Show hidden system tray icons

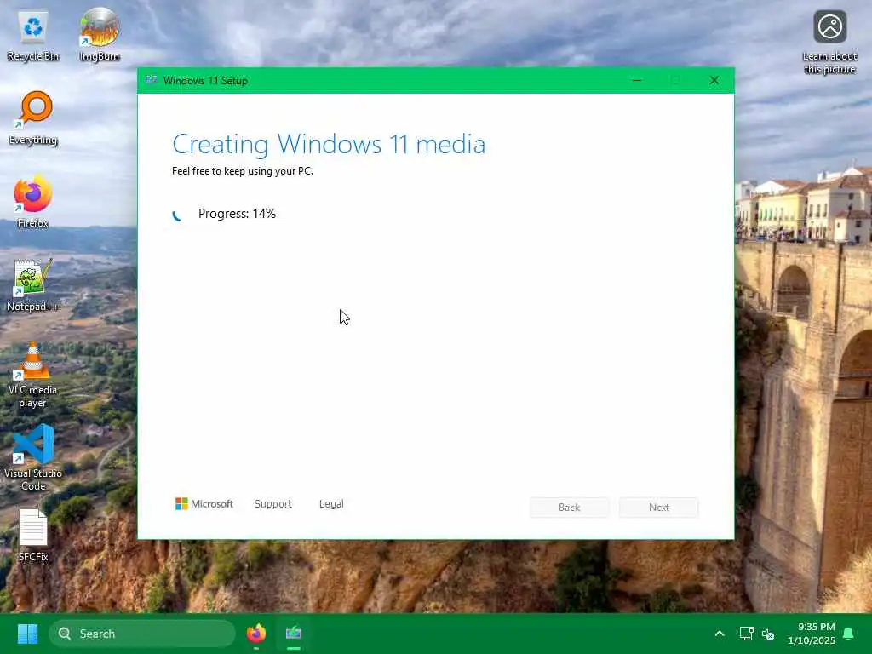click(720, 634)
